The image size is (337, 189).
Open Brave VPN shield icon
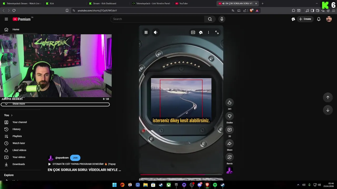328,10
